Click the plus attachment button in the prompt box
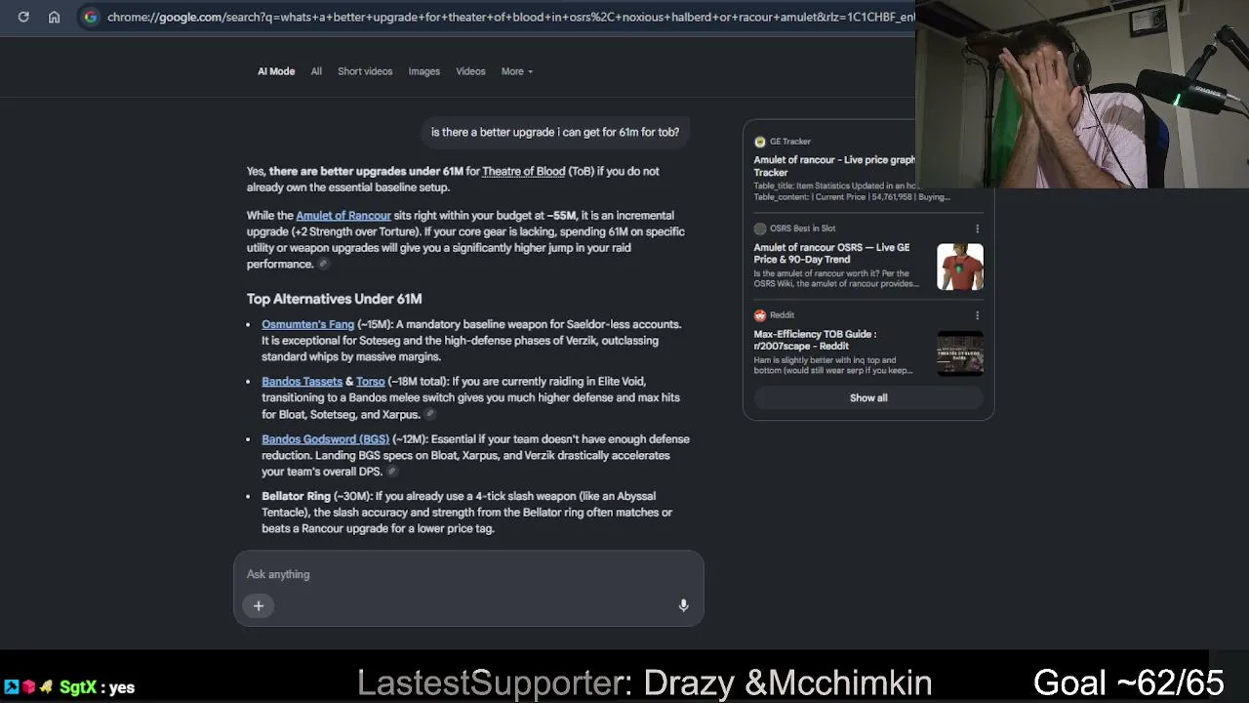The height and width of the screenshot is (703, 1249). click(259, 606)
